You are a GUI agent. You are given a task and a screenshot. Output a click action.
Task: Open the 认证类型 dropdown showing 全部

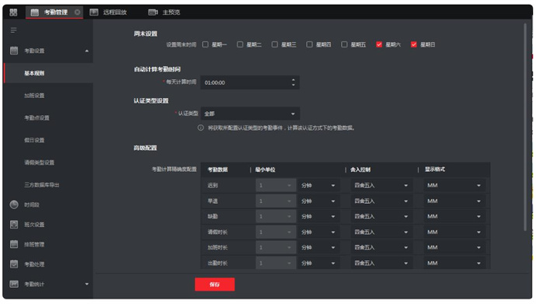click(x=250, y=114)
